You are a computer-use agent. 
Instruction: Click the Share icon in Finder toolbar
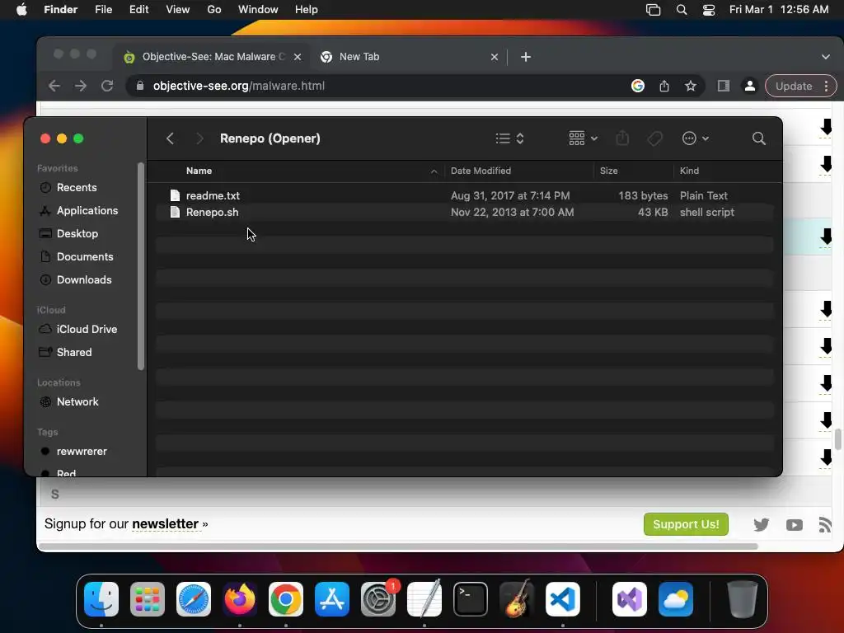[x=622, y=138]
